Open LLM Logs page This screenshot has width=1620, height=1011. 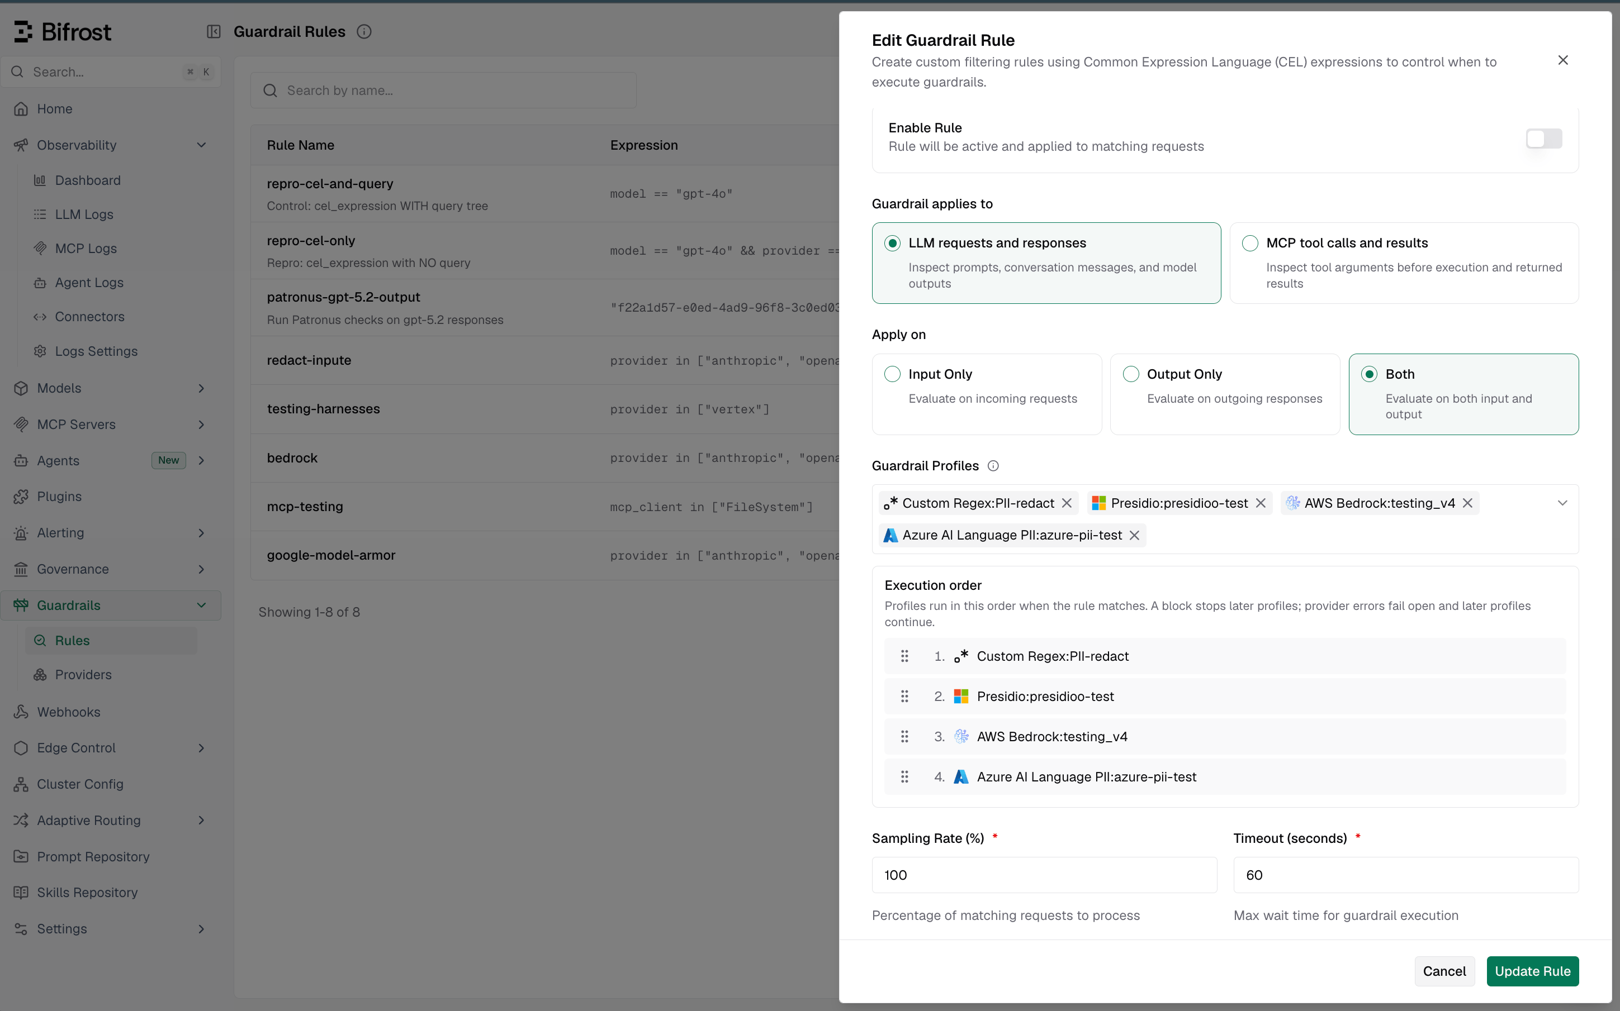[x=112, y=214]
